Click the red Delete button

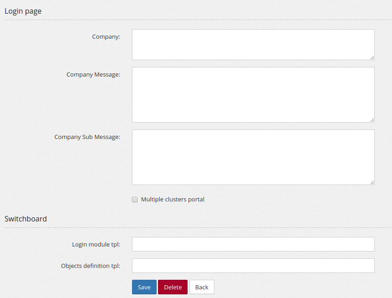click(173, 287)
